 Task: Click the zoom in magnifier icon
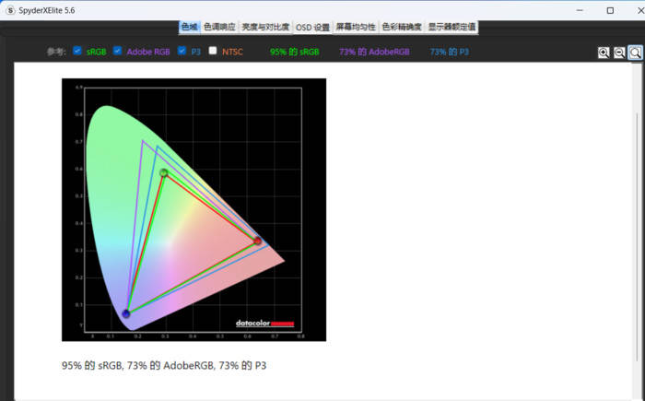click(604, 53)
